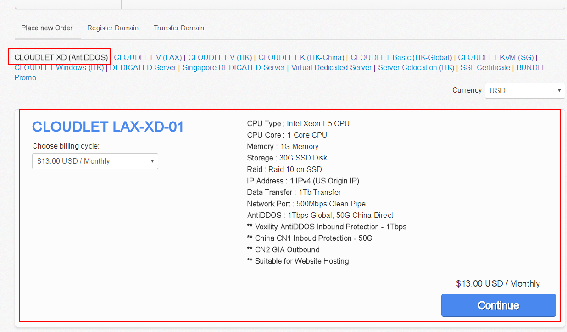Click the 'CPU Type : Intel Xeon E5 CPU' line
This screenshot has width=567, height=332.
tap(298, 123)
